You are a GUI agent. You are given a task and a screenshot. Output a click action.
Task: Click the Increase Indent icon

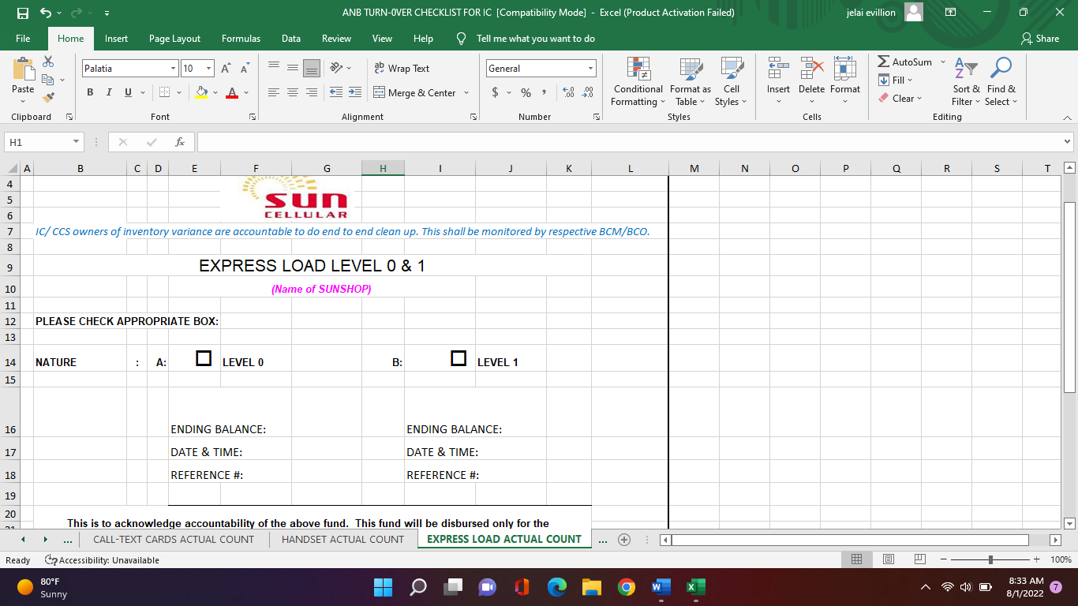click(355, 92)
